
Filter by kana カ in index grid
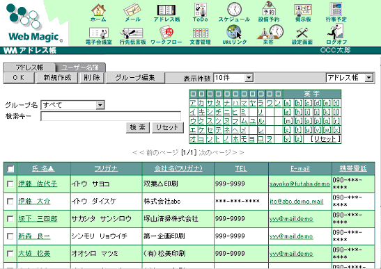(201, 103)
